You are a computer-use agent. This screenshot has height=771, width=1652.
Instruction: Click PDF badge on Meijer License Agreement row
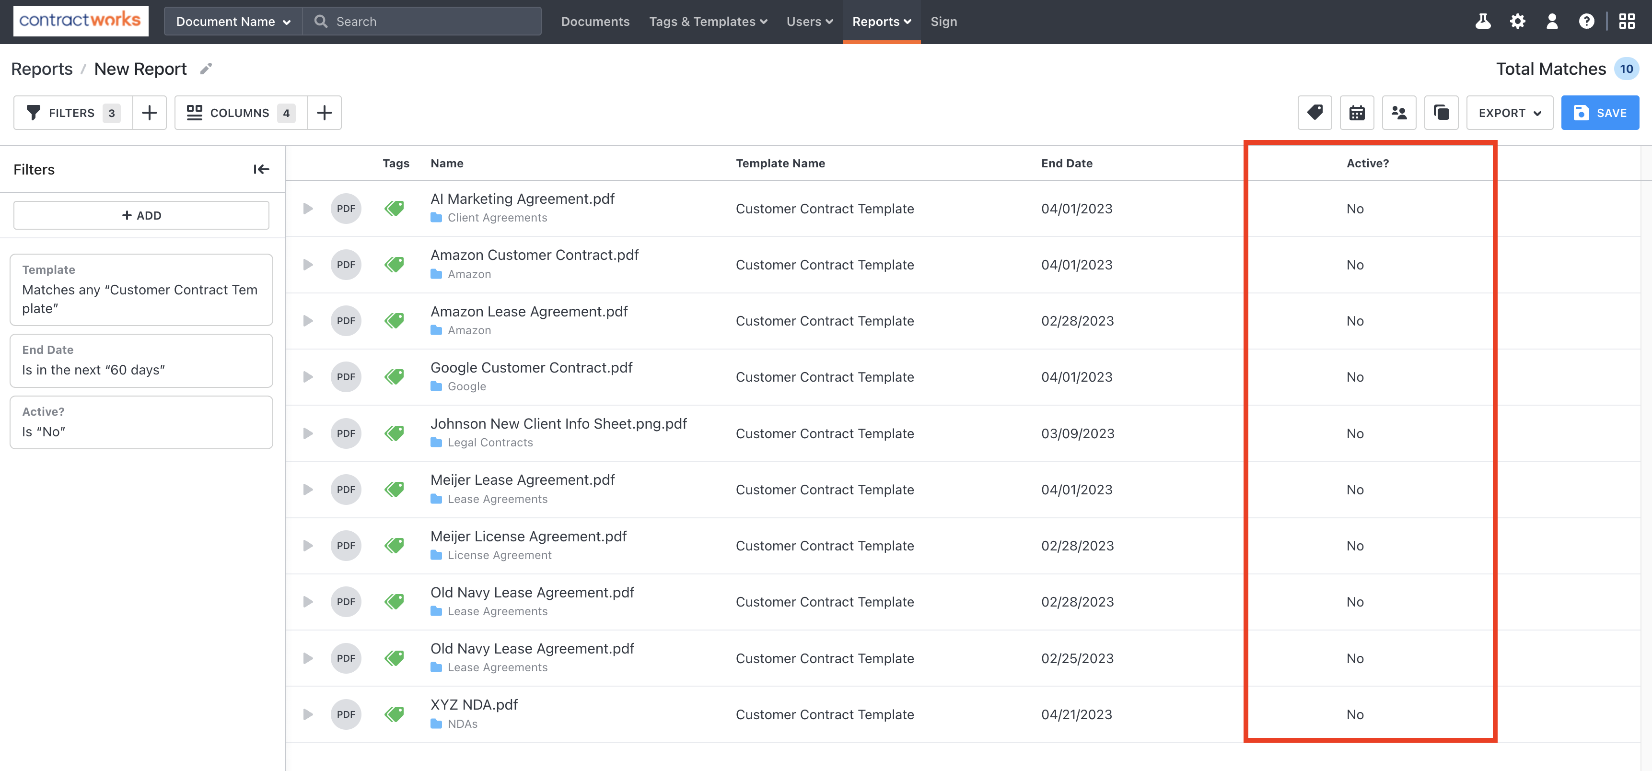pos(346,545)
